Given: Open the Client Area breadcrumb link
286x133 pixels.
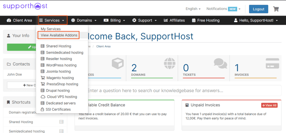Looking at the screenshot, I should coord(103,46).
